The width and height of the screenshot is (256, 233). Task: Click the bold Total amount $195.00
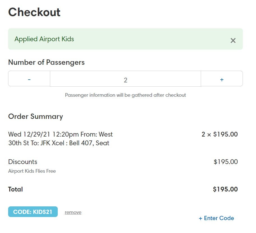point(225,189)
